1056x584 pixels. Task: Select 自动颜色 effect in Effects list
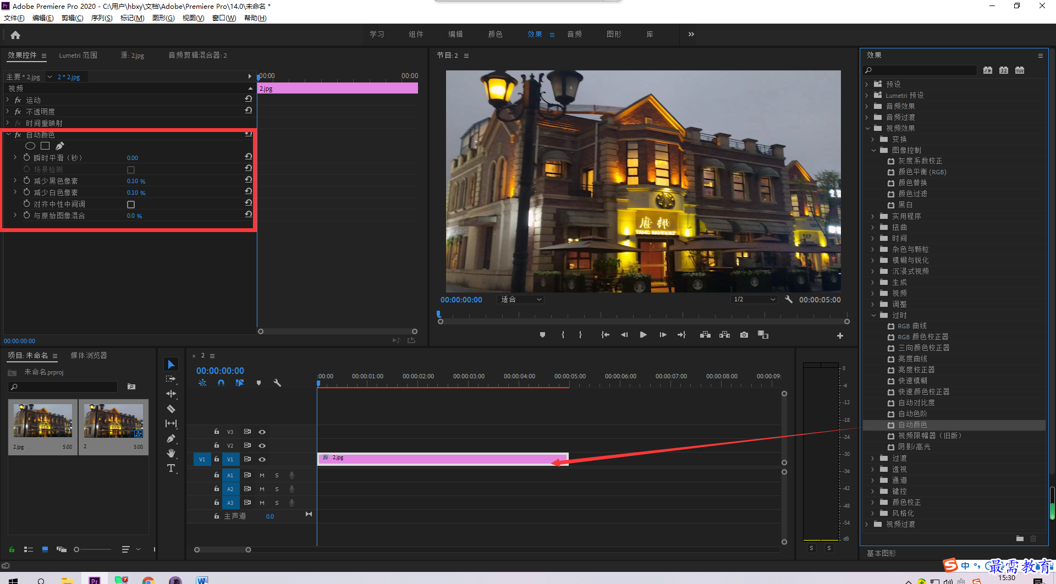912,425
